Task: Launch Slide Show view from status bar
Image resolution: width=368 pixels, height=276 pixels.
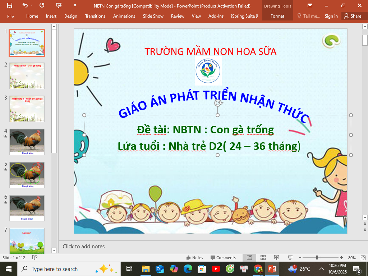Action: pos(290,258)
